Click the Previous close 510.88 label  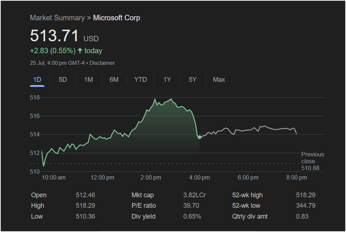[x=313, y=161]
